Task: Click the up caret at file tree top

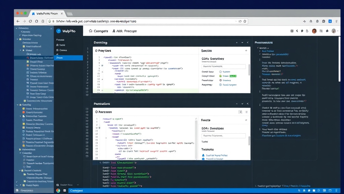Action: (x=51, y=28)
